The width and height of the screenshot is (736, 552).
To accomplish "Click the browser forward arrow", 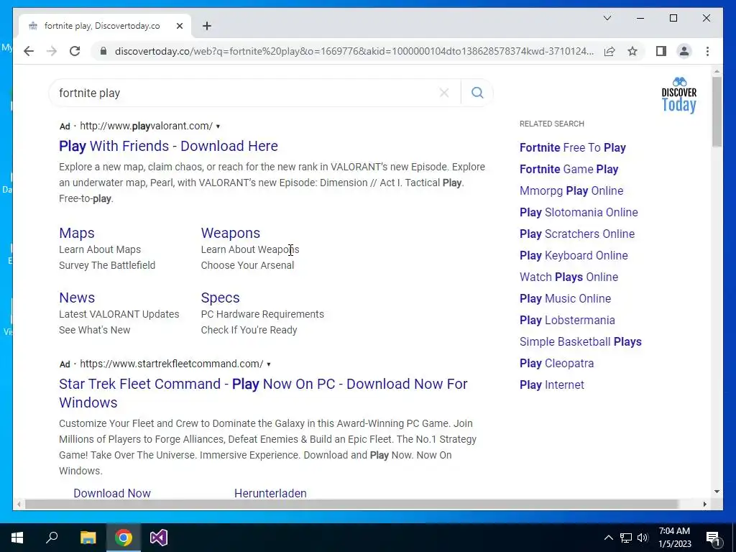I will 52,51.
